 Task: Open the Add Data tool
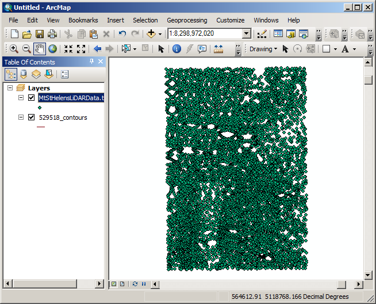[152, 34]
